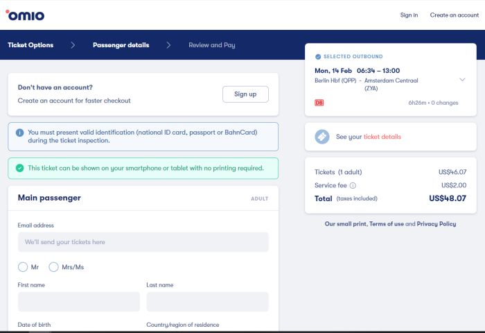Viewport: 485px width, 333px height.
Task: Click the ADULT label
Action: [260, 198]
